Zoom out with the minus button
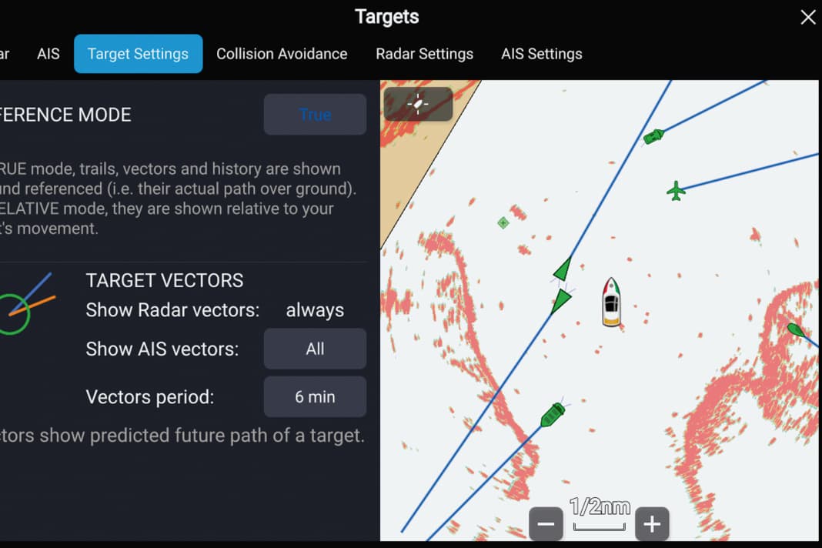Viewport: 822px width, 548px height. [x=546, y=524]
